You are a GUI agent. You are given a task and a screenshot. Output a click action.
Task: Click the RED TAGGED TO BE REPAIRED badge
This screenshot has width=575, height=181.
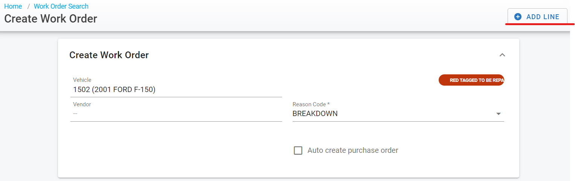coord(471,80)
